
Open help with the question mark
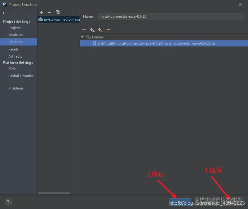click(x=8, y=202)
